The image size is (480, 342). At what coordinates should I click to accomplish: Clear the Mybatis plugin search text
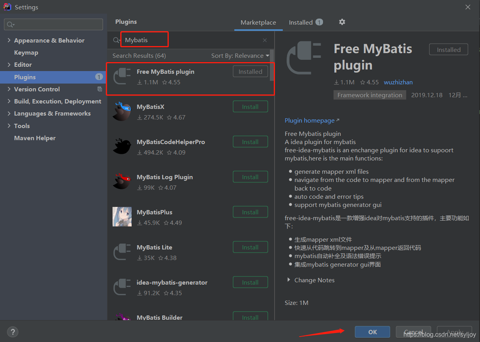pyautogui.click(x=265, y=40)
